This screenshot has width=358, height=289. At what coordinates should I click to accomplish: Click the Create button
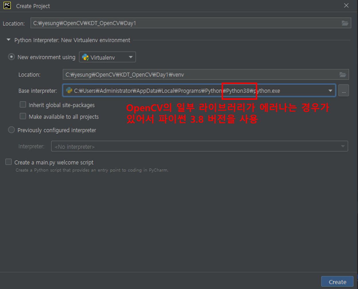pyautogui.click(x=337, y=282)
